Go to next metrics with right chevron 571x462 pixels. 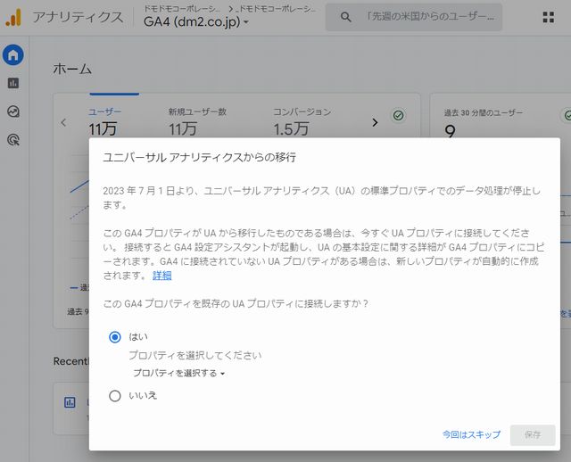(x=375, y=123)
